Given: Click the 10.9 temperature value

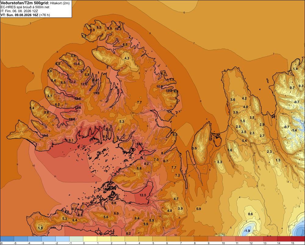Looking at the screenshot, I should point(160,86).
